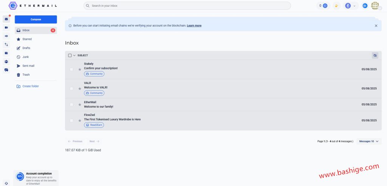Tick the checkbox on the EtherMail email
The height and width of the screenshot is (186, 387).
tap(71, 105)
